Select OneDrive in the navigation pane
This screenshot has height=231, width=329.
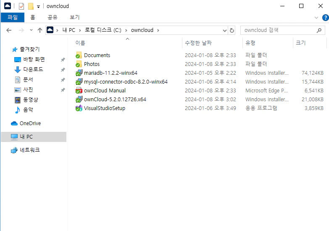point(30,123)
